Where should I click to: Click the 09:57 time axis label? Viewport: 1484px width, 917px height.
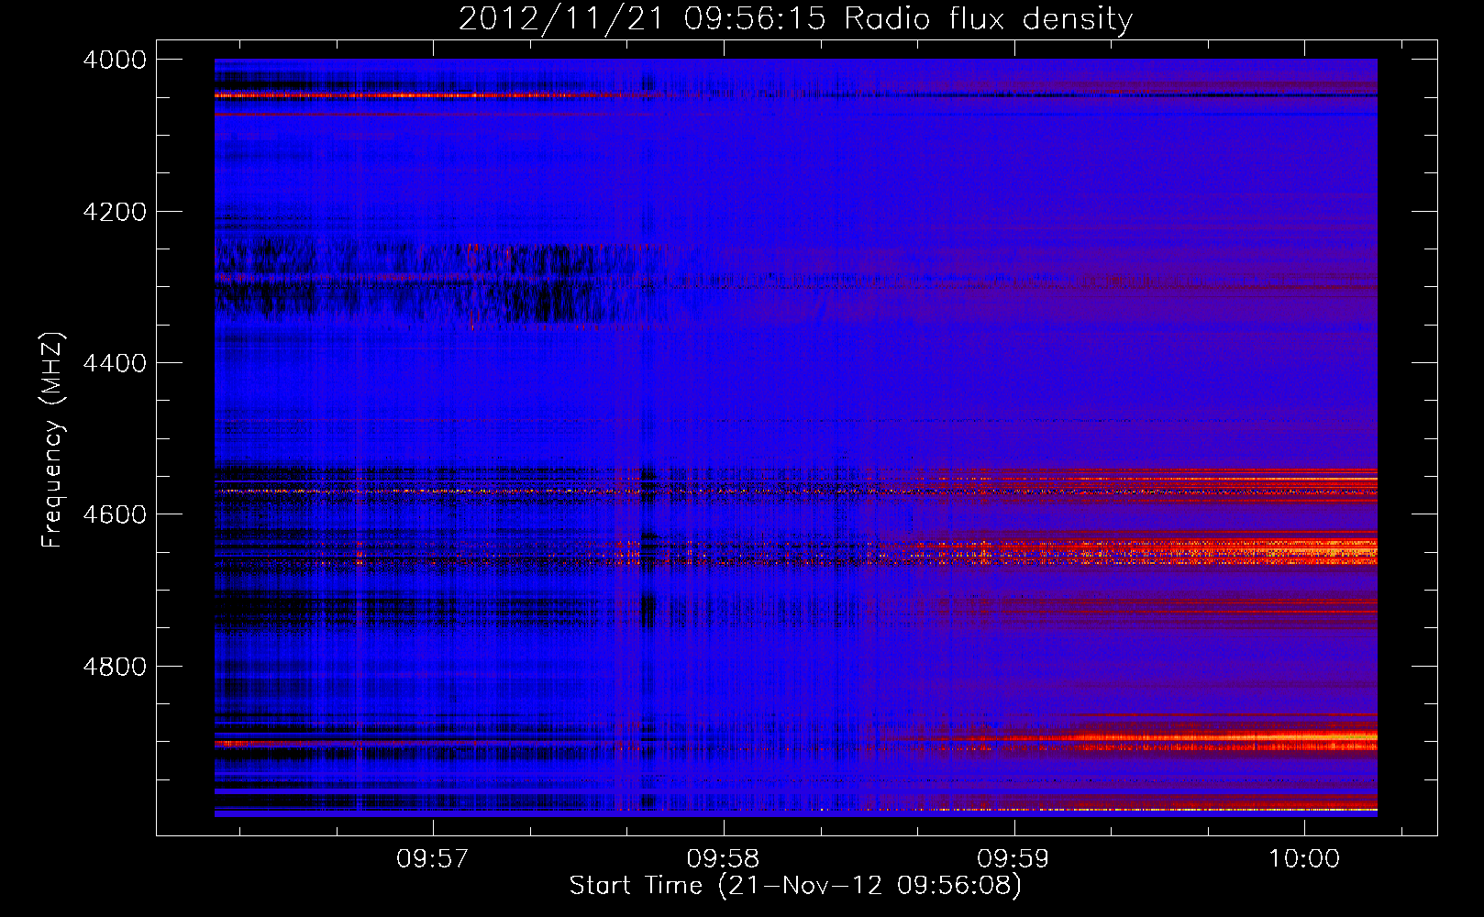point(433,859)
